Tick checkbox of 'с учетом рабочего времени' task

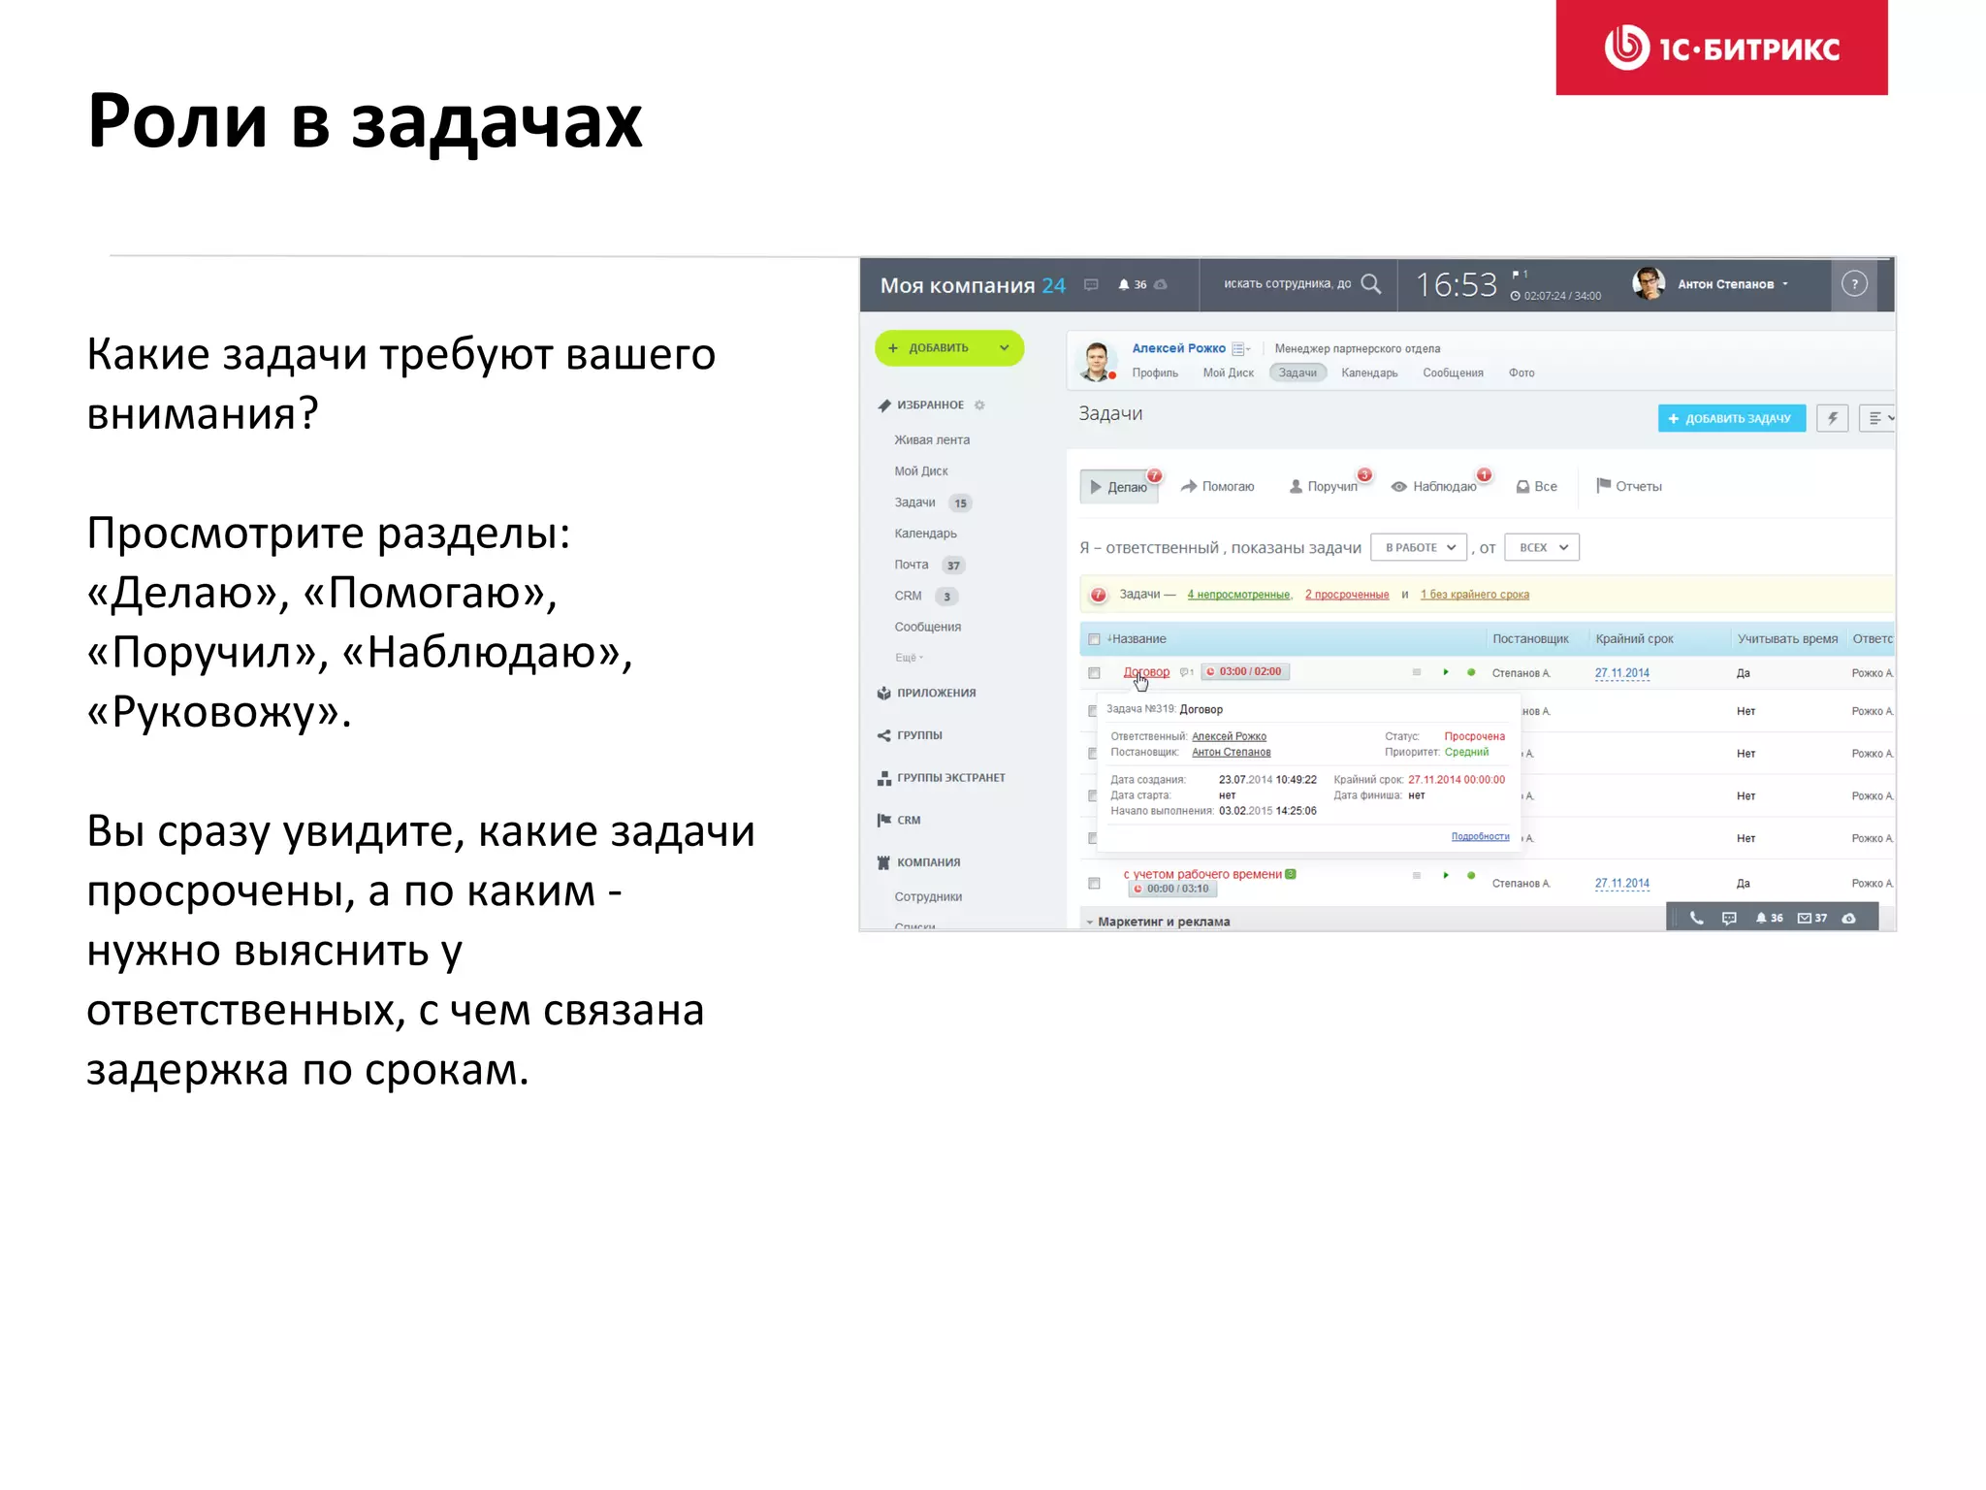(1094, 884)
